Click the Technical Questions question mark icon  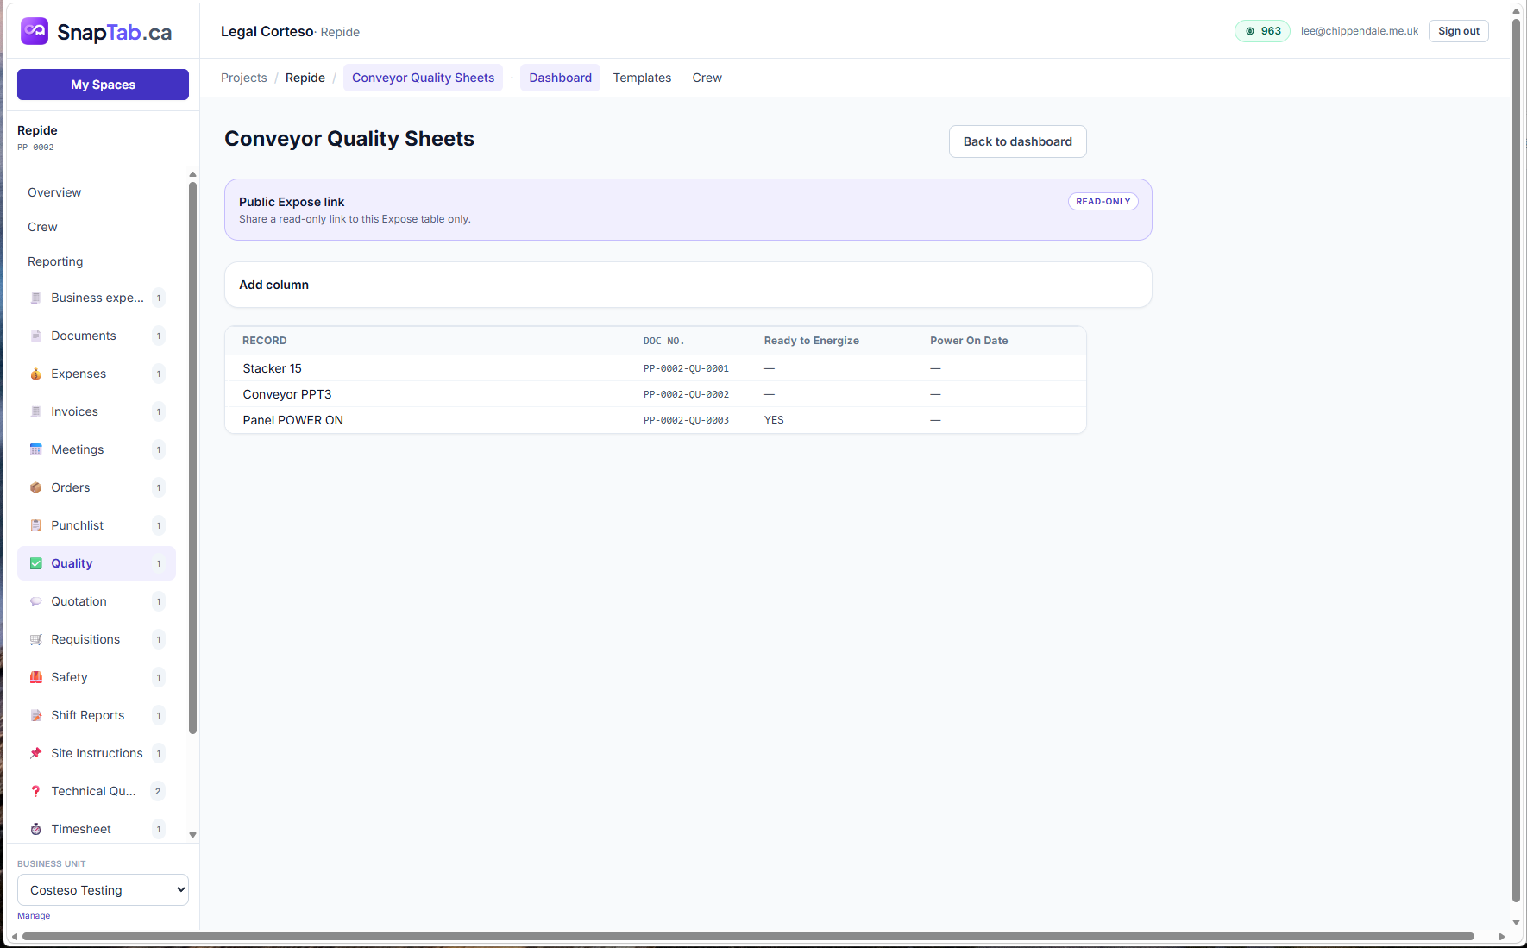[x=35, y=791]
